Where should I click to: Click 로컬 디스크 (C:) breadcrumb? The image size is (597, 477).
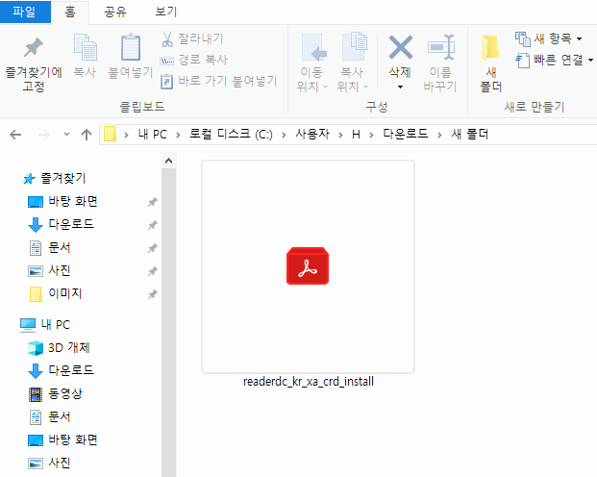[x=231, y=134]
